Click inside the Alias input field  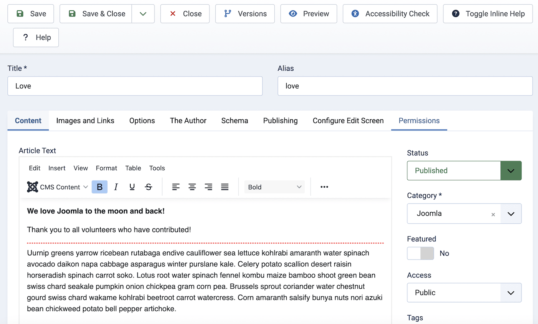click(405, 86)
